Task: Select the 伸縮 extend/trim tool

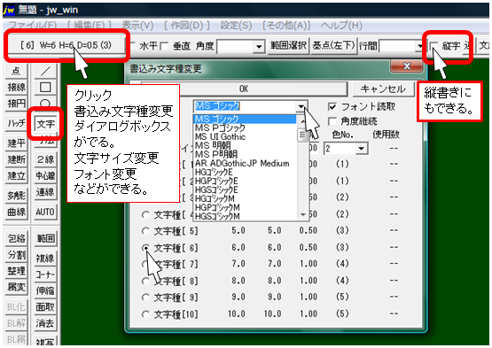Action: 45,291
